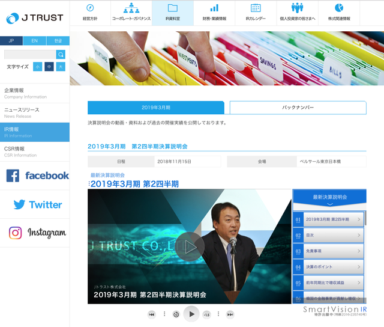Click the 2019年3月期 第2四半期決算説明会 heading
The height and width of the screenshot is (327, 384).
[x=137, y=147]
